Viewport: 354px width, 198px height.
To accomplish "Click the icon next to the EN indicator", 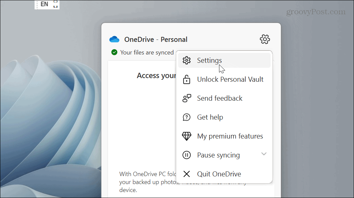I will click(55, 4).
